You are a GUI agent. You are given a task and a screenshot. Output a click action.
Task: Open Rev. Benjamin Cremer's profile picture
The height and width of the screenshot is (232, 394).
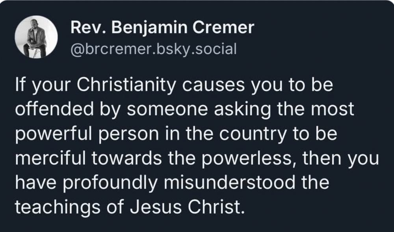36,37
